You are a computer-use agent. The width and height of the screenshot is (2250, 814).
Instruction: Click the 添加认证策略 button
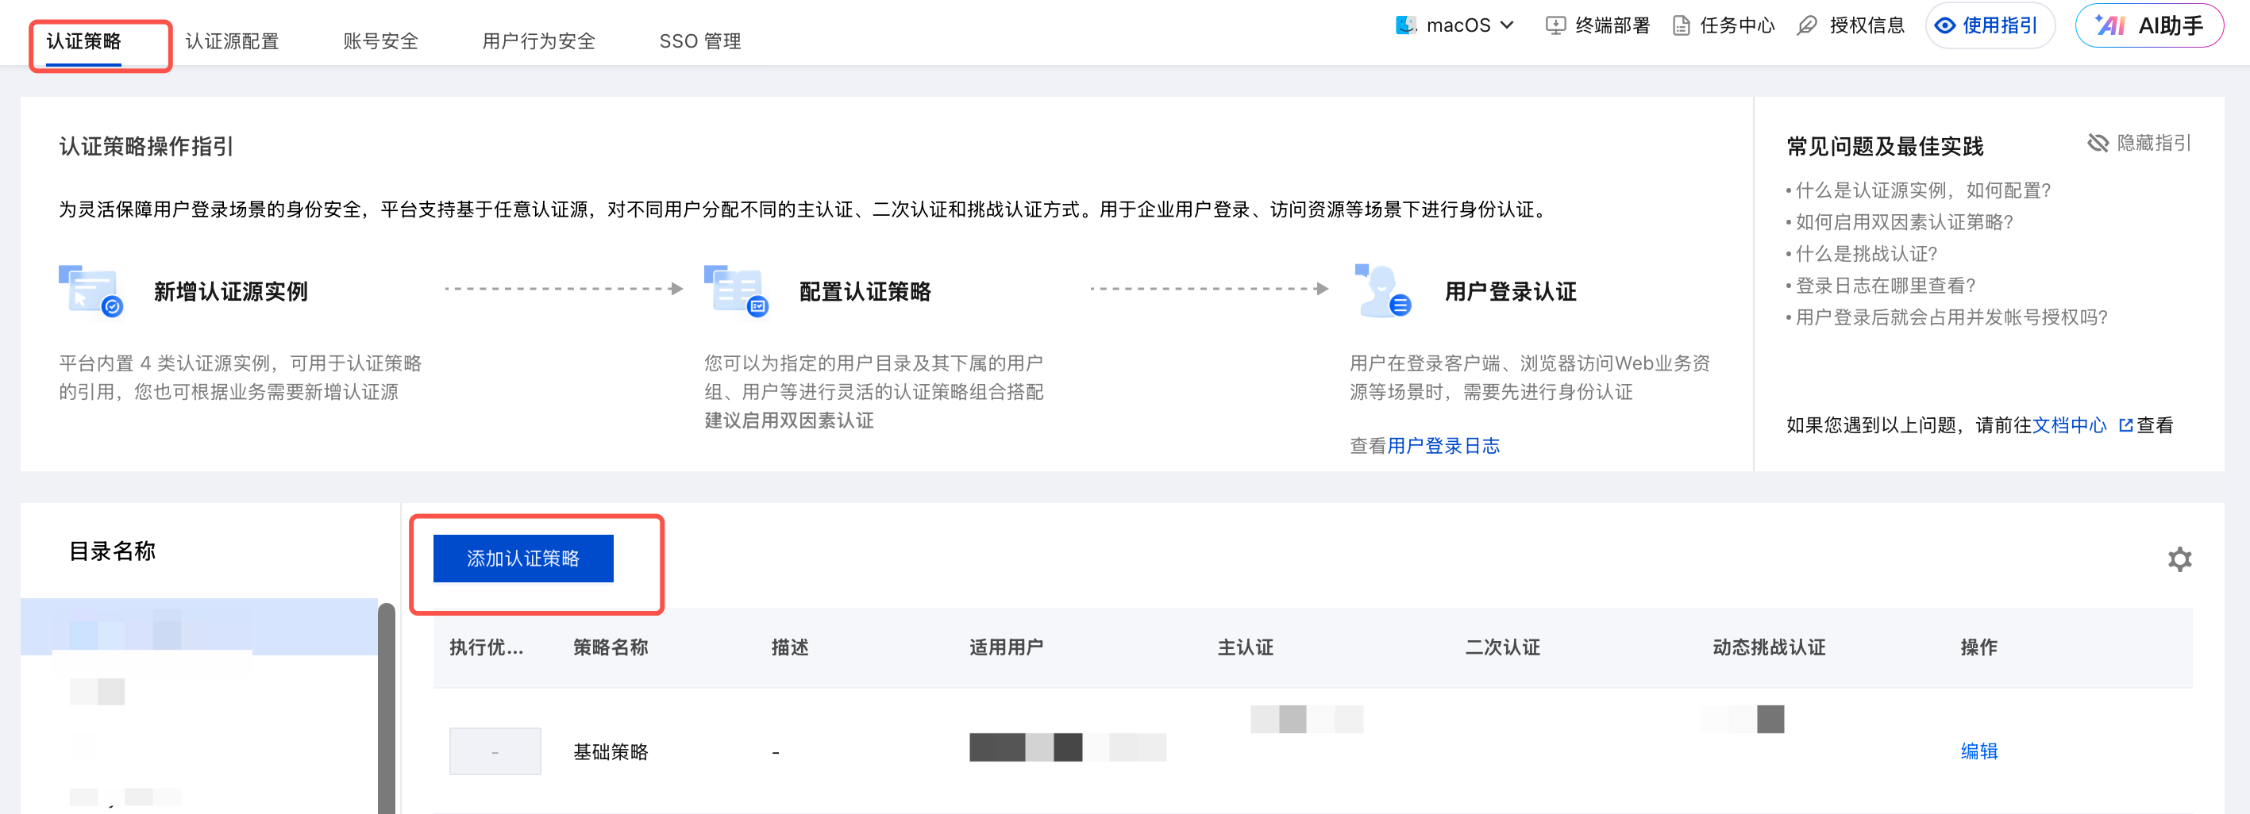(x=523, y=559)
